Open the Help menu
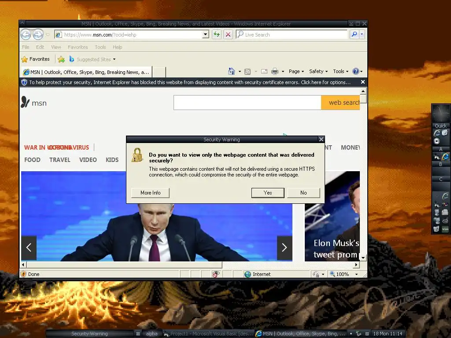 coord(117,47)
